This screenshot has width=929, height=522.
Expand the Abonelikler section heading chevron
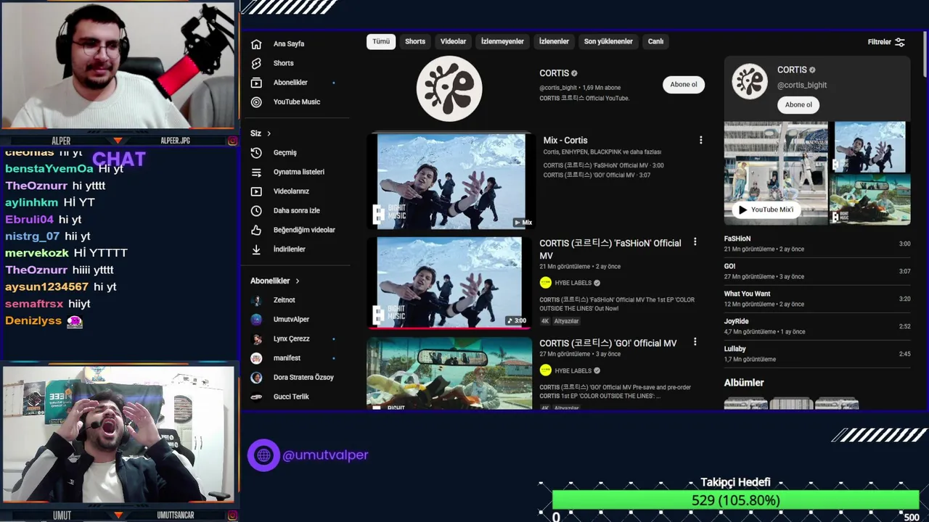tap(297, 281)
